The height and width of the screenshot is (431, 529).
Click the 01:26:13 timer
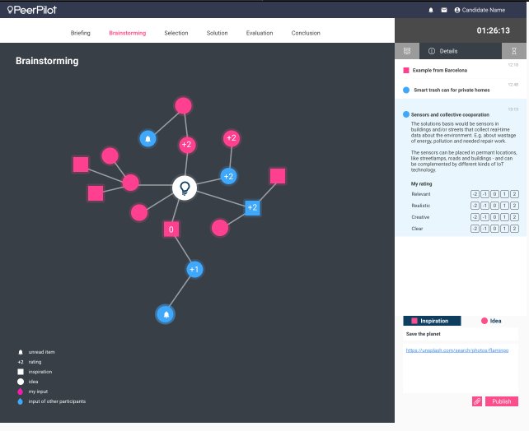tap(494, 30)
